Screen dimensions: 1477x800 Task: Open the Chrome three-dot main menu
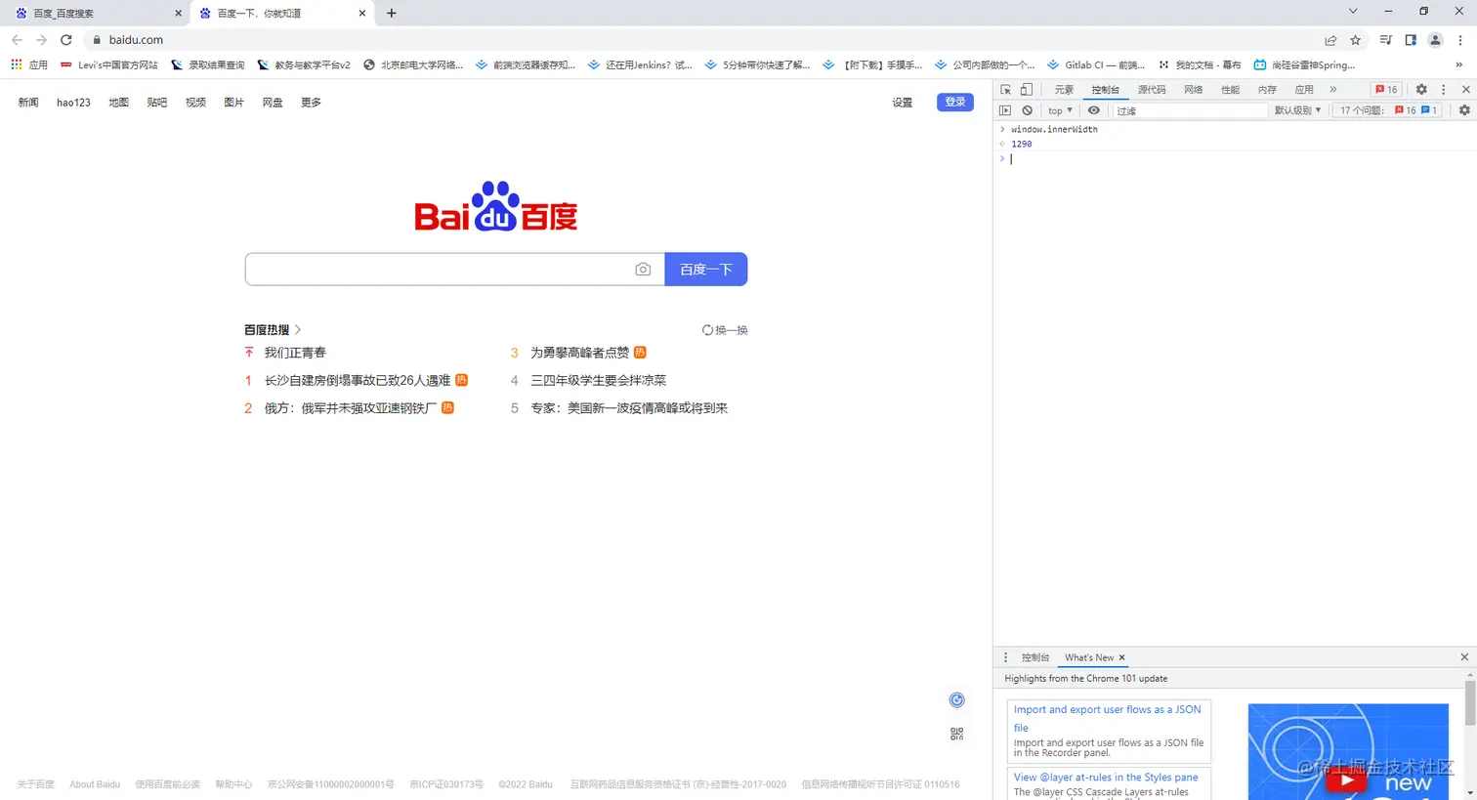coord(1460,40)
